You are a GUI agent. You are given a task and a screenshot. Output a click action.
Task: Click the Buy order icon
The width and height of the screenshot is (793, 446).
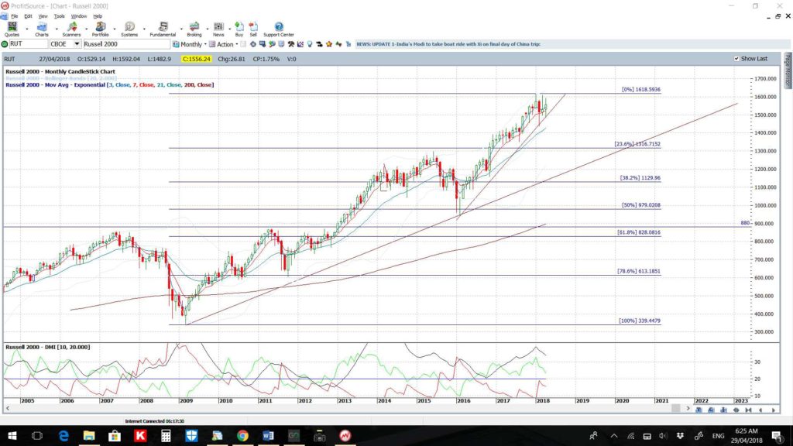pyautogui.click(x=239, y=29)
